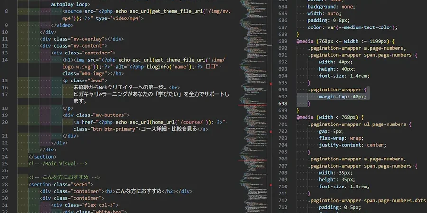
Task: Click the flex col-3 div on line 31
Action: pos(84,205)
